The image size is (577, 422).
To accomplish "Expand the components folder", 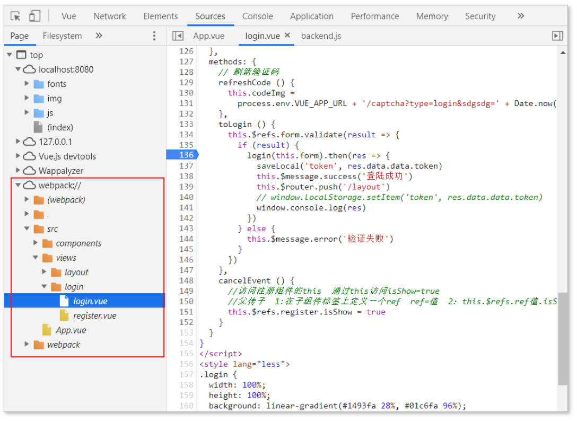I will (x=36, y=242).
